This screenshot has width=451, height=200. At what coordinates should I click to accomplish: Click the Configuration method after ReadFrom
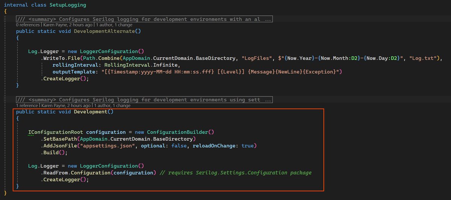coord(91,173)
